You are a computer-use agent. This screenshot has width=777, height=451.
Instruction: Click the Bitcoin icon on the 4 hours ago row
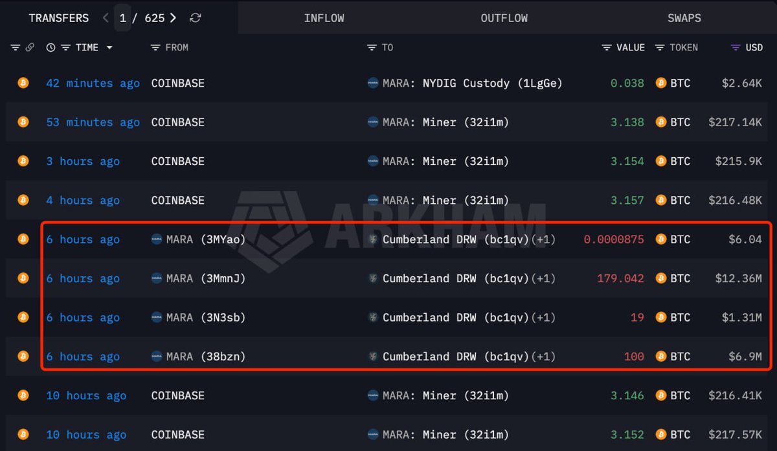click(23, 200)
